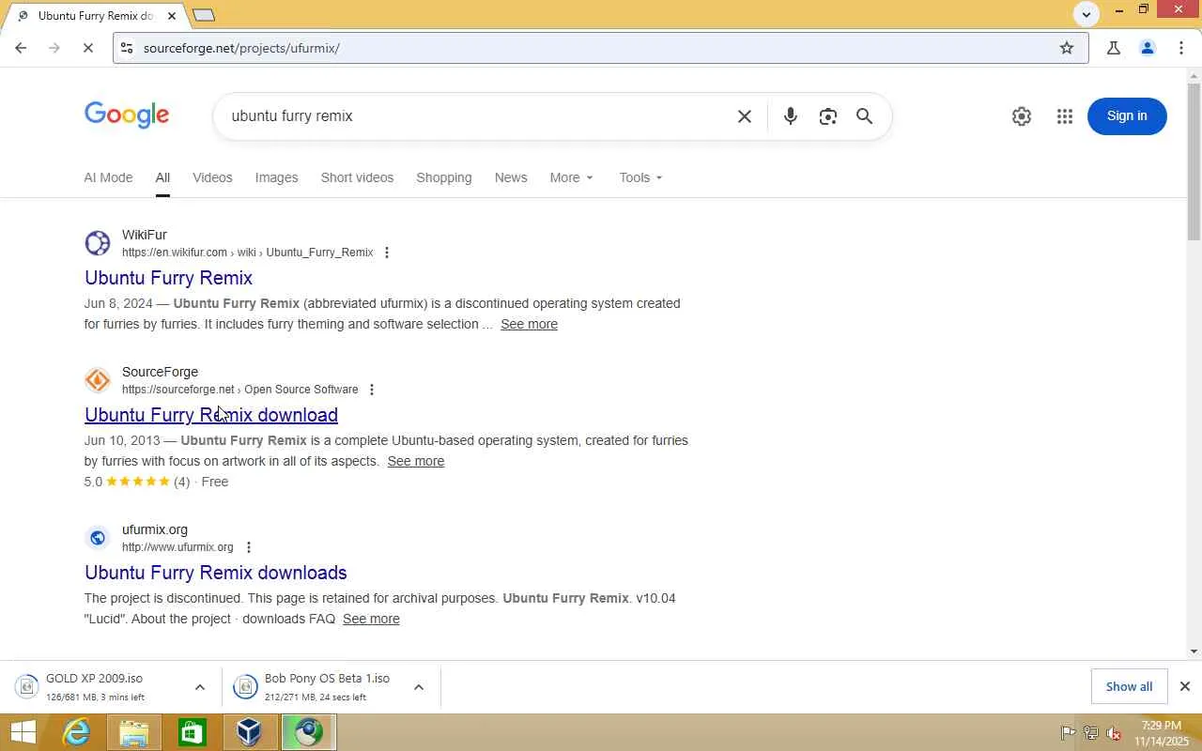Screen dimensions: 1202x751
Task: Click the Sign in button
Action: click(1127, 116)
